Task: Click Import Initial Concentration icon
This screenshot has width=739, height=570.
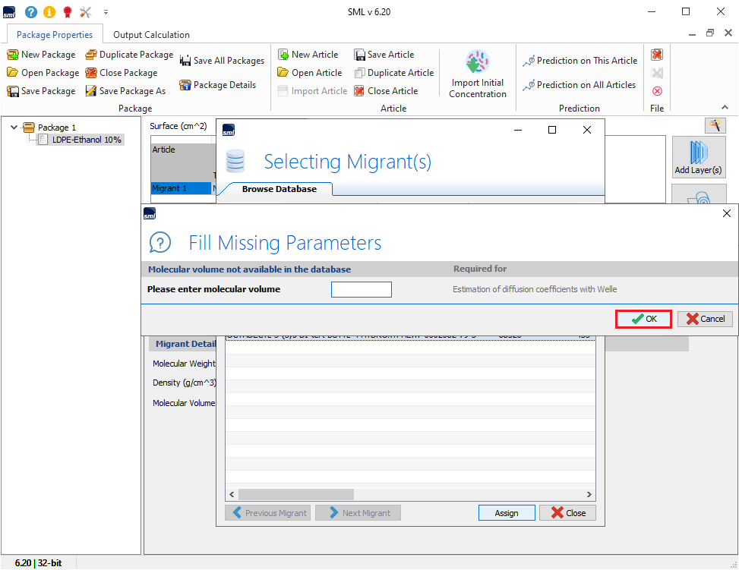Action: pos(478,62)
